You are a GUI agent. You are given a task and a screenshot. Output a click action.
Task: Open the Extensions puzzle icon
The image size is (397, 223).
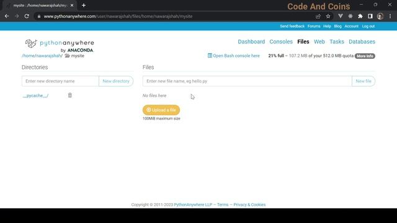tap(360, 16)
